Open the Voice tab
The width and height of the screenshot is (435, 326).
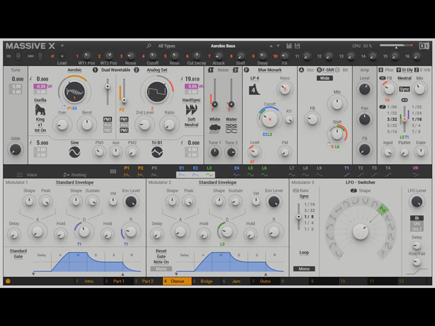tap(28, 175)
